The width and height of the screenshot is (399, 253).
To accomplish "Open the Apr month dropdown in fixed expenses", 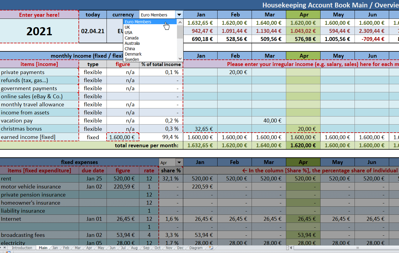I will tap(179, 162).
